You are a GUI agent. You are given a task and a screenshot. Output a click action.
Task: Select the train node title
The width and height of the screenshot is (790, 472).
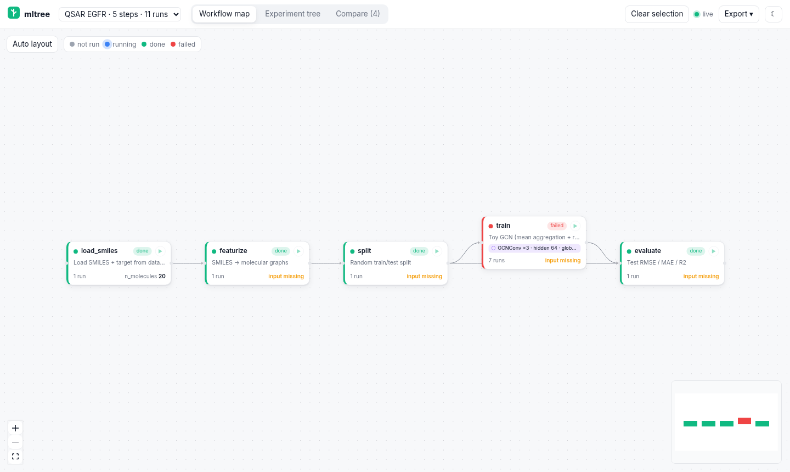point(503,226)
